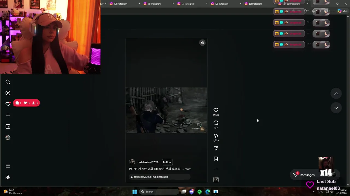This screenshot has width=350, height=196.
Task: Open Instagram search from the sidebar
Action: tap(8, 82)
